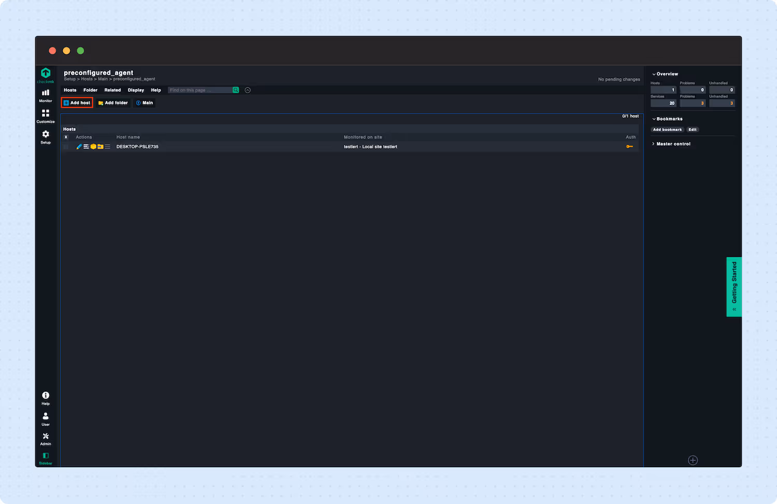Edit DESKTOP-PSLE735 with the pencil icon

(x=79, y=146)
